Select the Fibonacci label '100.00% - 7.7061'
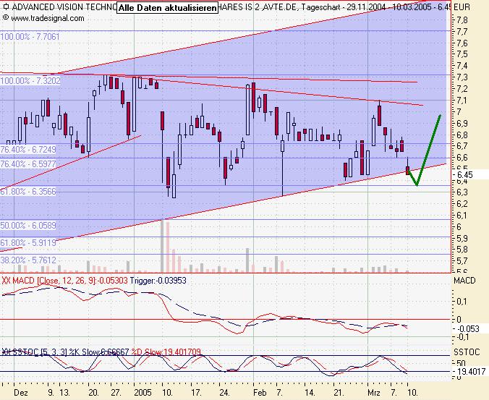The width and height of the screenshot is (489, 400). (x=30, y=37)
